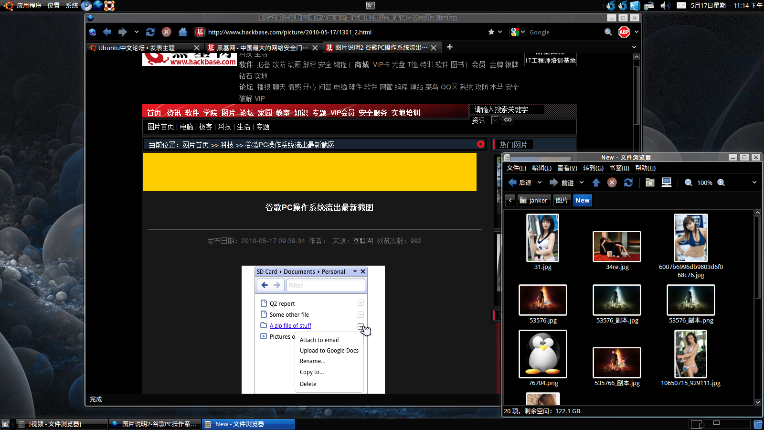The width and height of the screenshot is (764, 430).
Task: Open home folder icon in file browser
Action: 650,183
